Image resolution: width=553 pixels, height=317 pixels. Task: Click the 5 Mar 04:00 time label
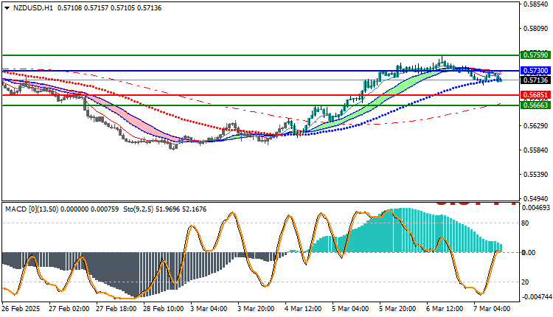tap(350, 309)
